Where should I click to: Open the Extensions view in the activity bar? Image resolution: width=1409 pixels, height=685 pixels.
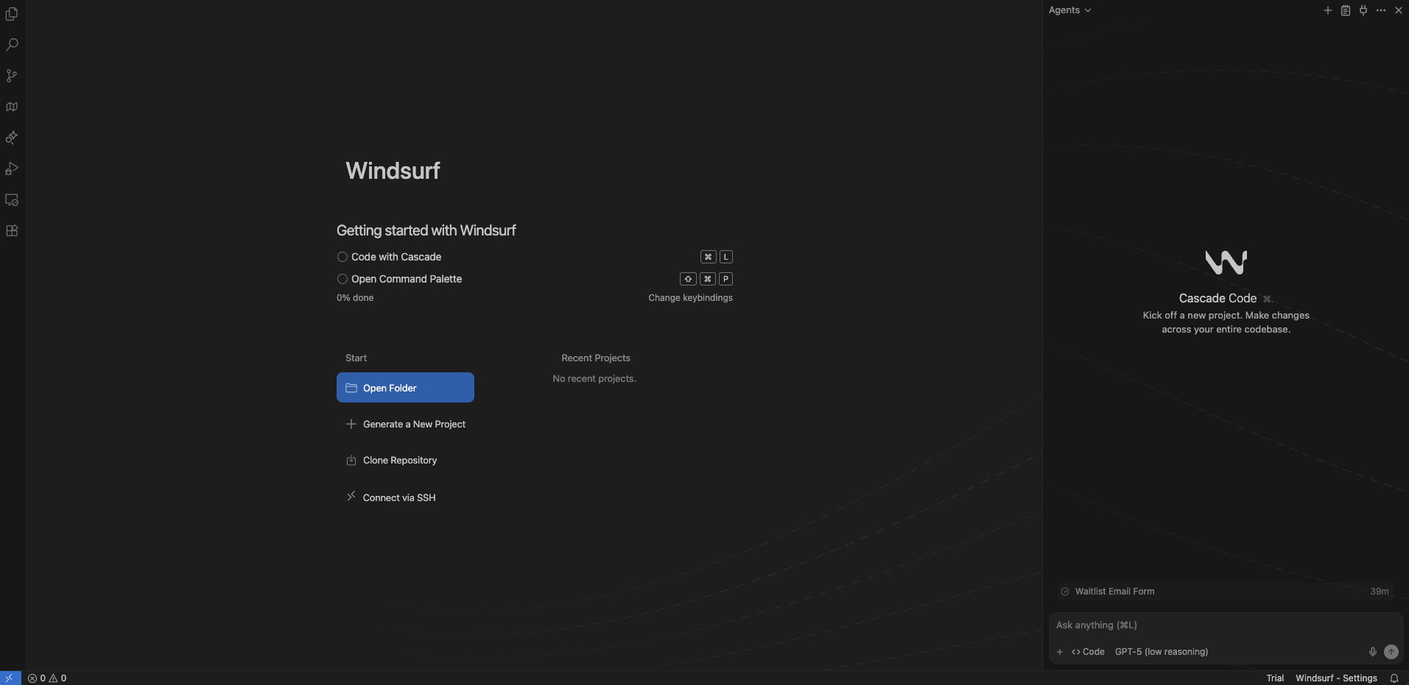[x=12, y=230]
